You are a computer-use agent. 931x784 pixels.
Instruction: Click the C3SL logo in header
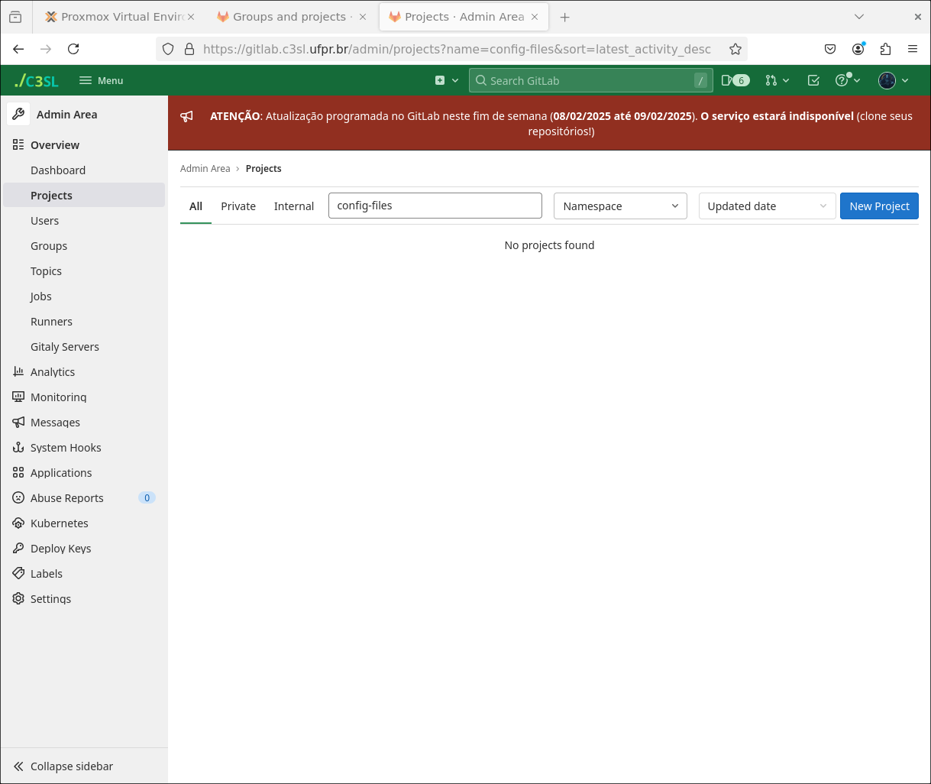[37, 80]
